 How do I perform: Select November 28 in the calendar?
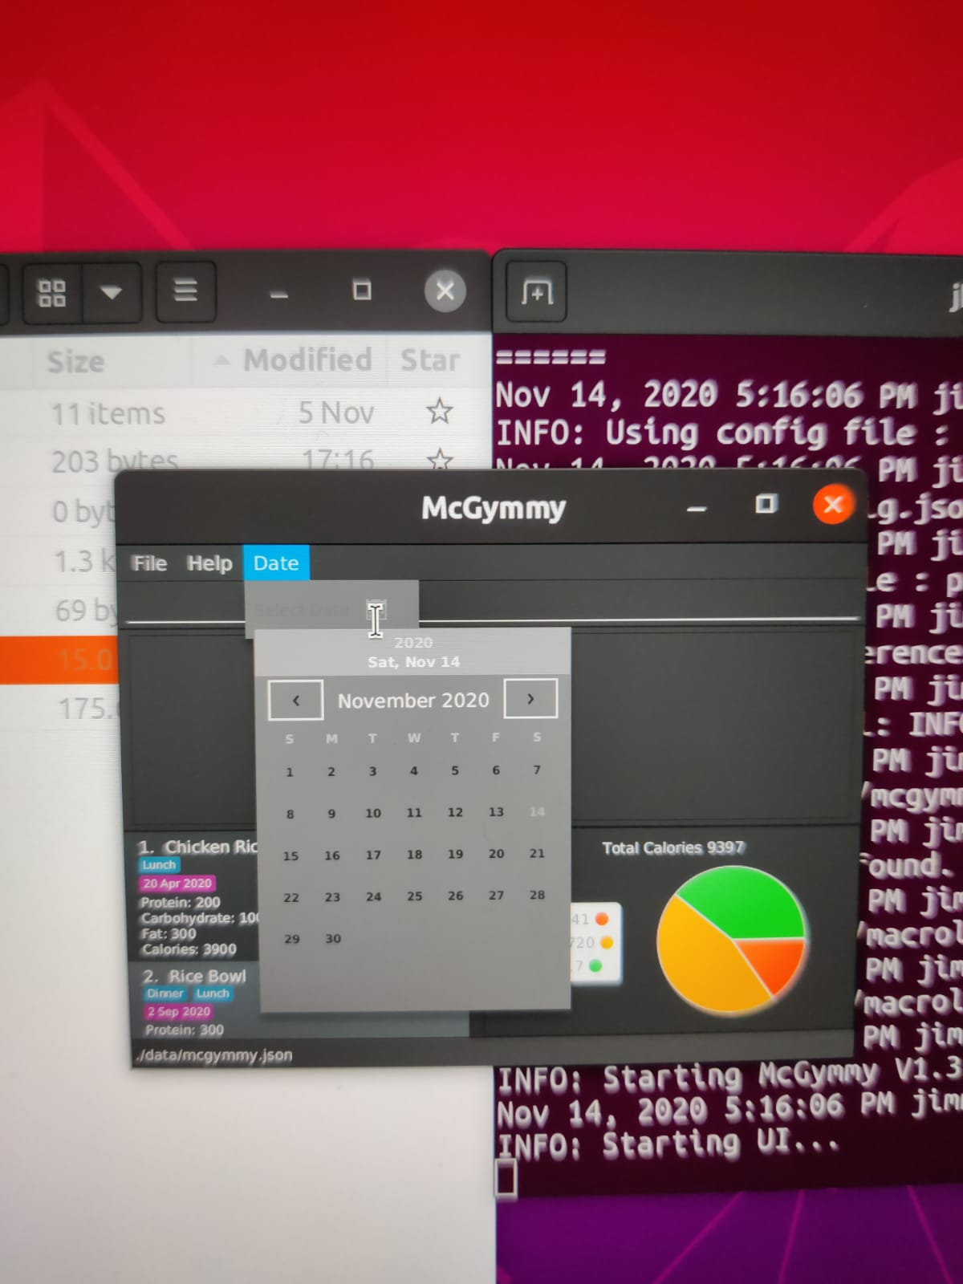tap(538, 895)
